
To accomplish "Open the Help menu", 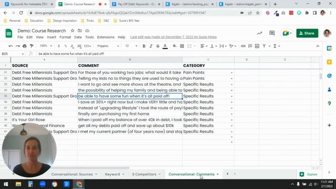I will [121, 37].
